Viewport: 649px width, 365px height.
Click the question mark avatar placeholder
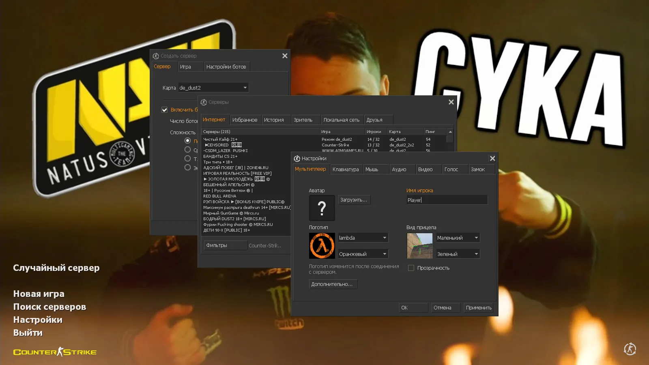click(x=322, y=208)
